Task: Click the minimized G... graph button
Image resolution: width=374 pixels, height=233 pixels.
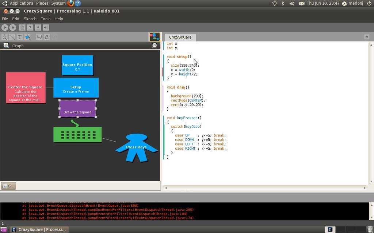Action: pyautogui.click(x=8, y=186)
